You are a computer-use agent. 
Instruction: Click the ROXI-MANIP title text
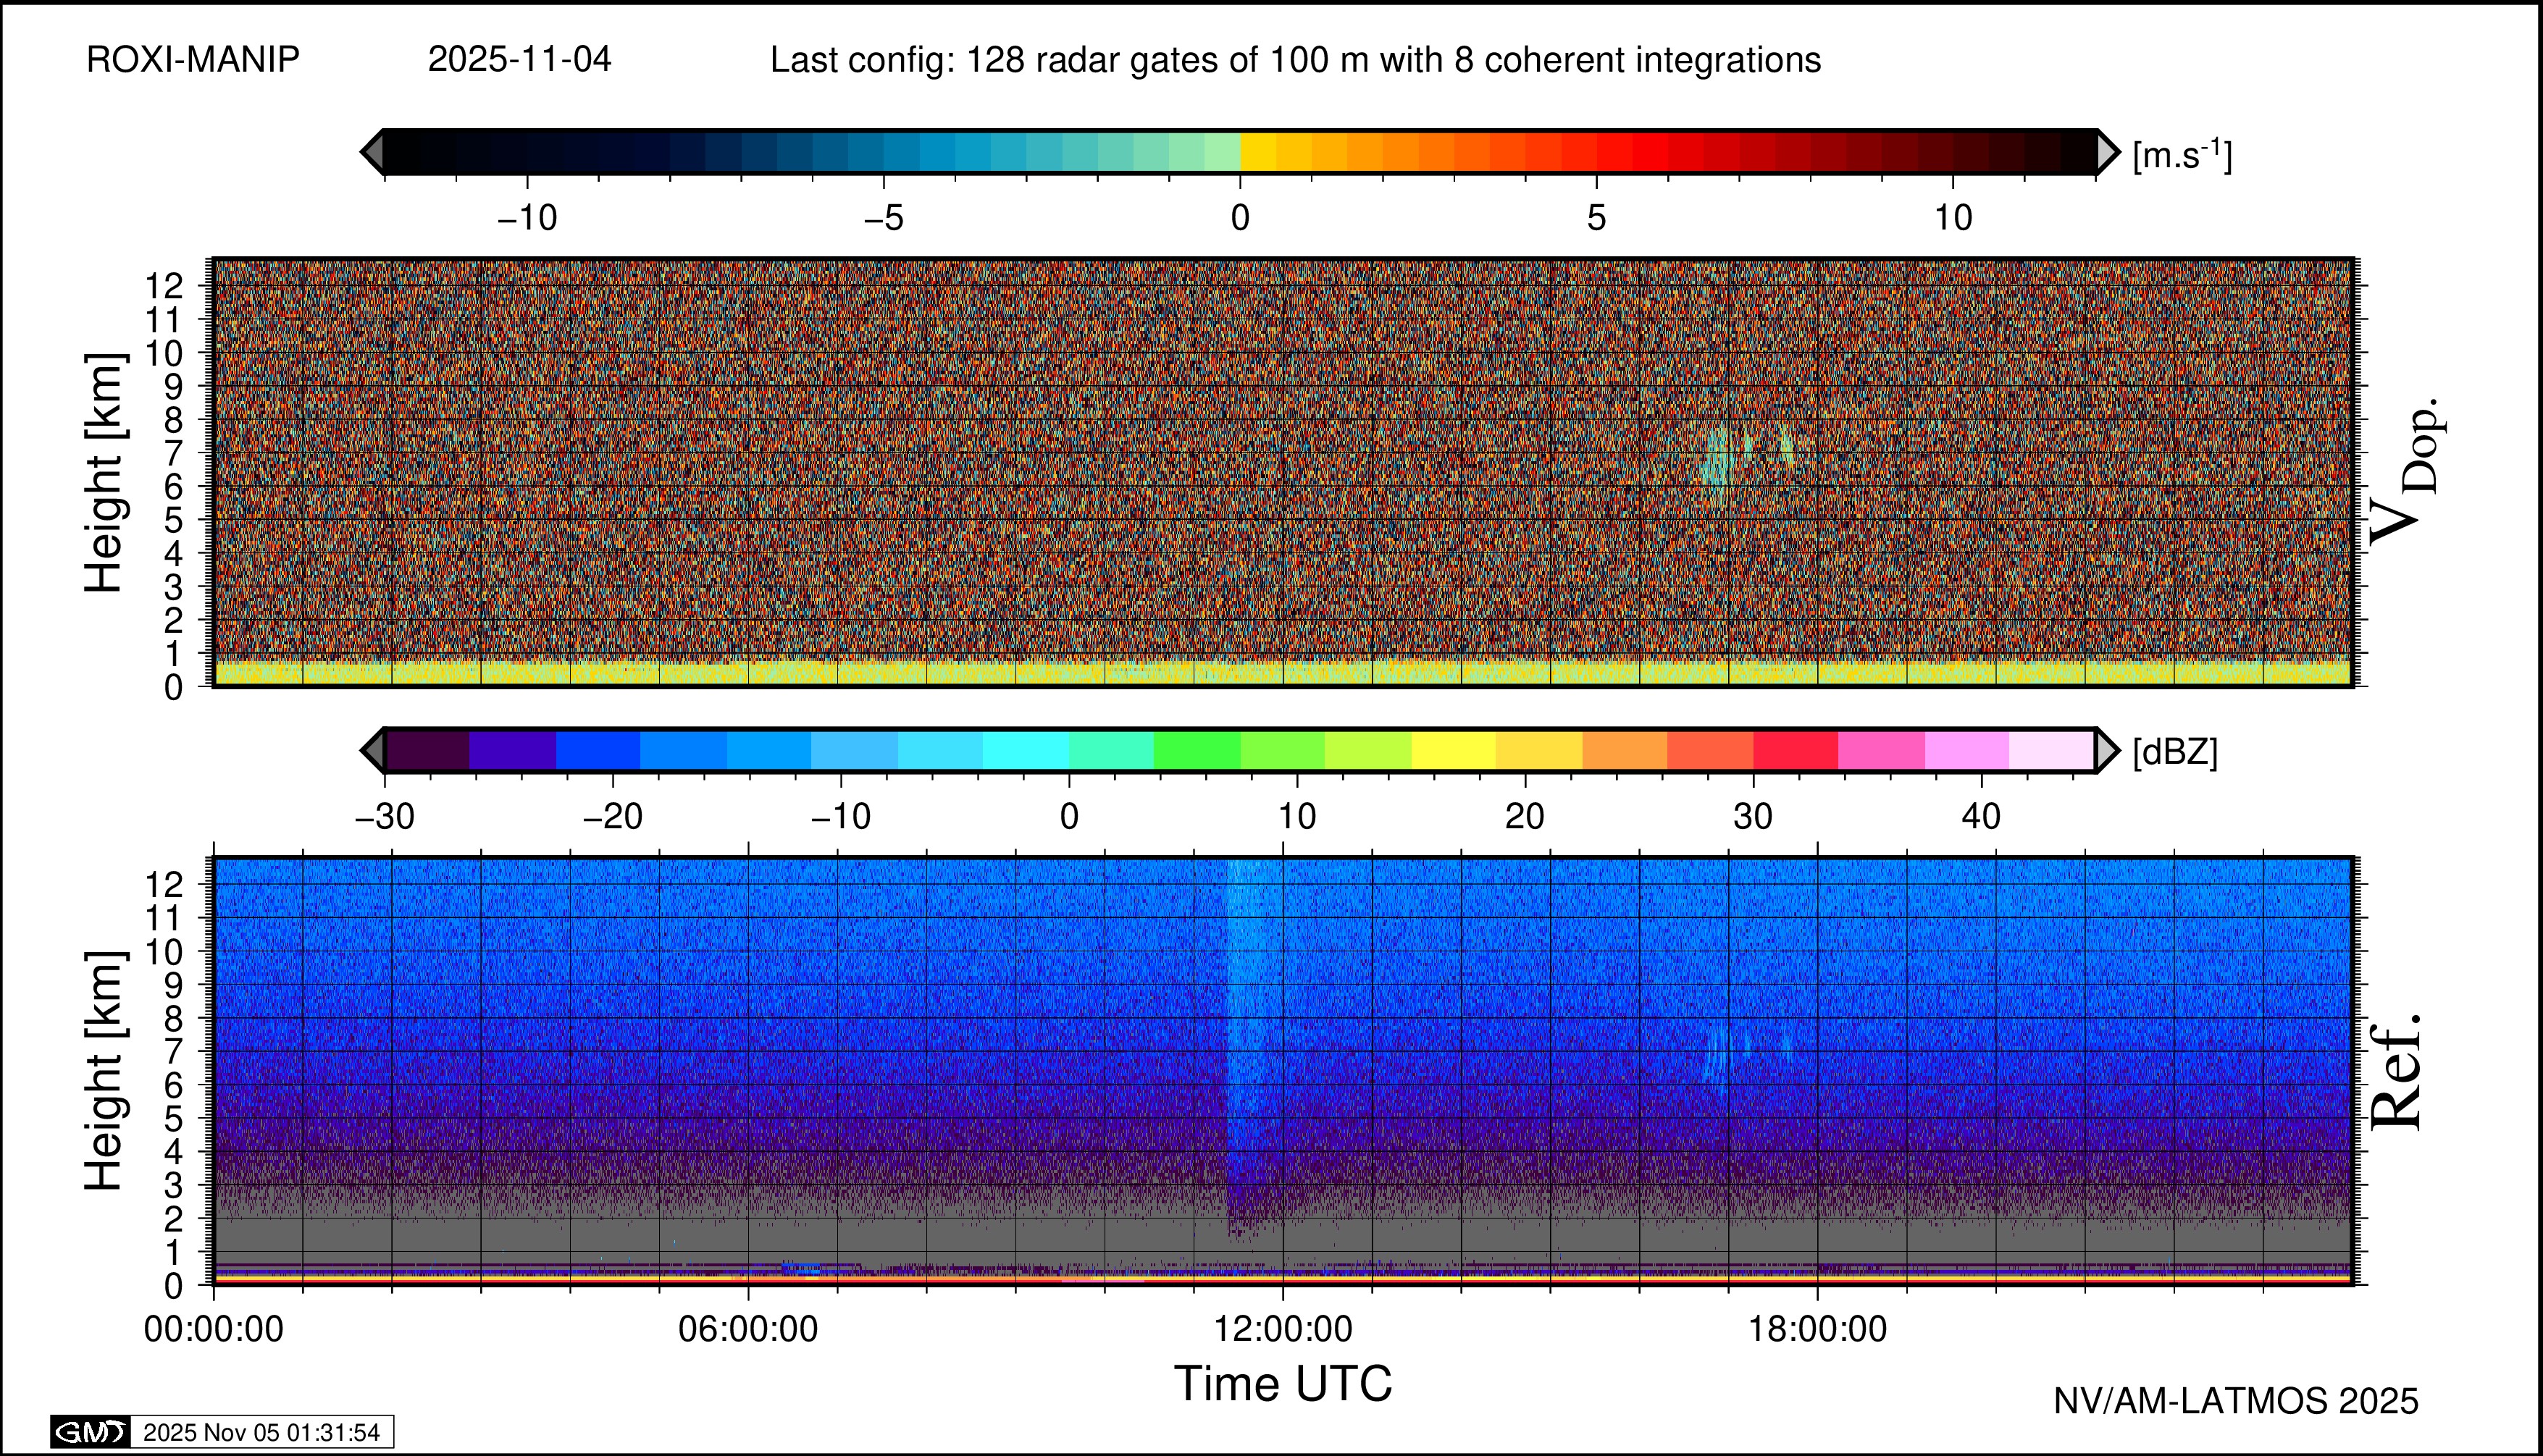click(193, 60)
